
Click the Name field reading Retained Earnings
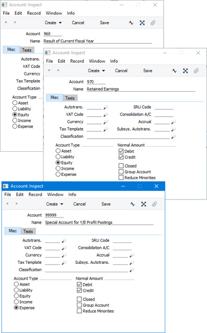pos(141,89)
